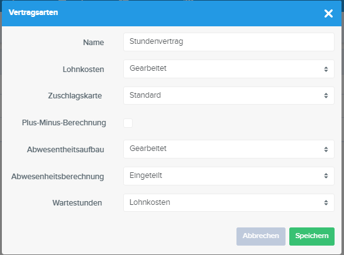Open the Abwesentheitsaufbau dropdown showing Gearbeitet
This screenshot has width=344, height=255.
[x=229, y=149]
